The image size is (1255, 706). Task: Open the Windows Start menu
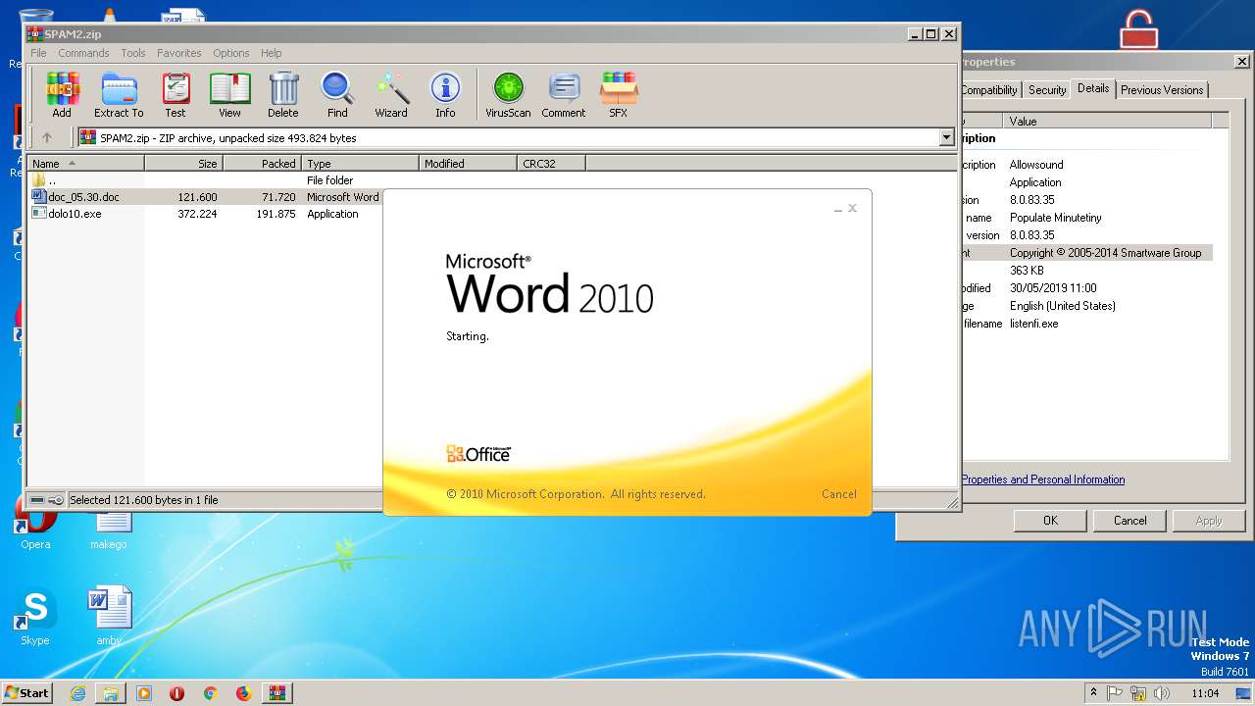coord(27,693)
